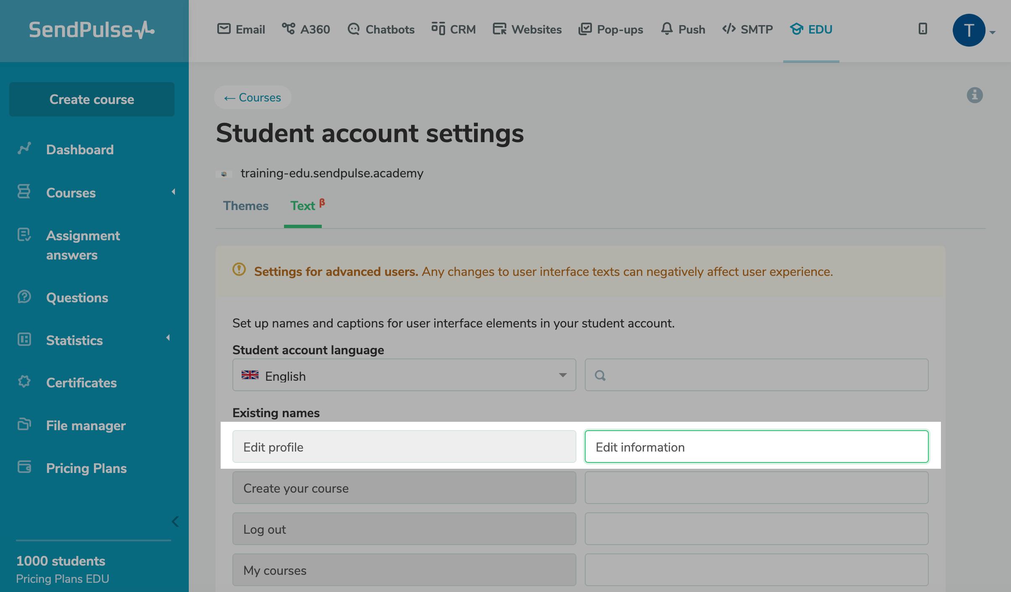Open the user avatar T
1011x592 pixels.
[969, 30]
